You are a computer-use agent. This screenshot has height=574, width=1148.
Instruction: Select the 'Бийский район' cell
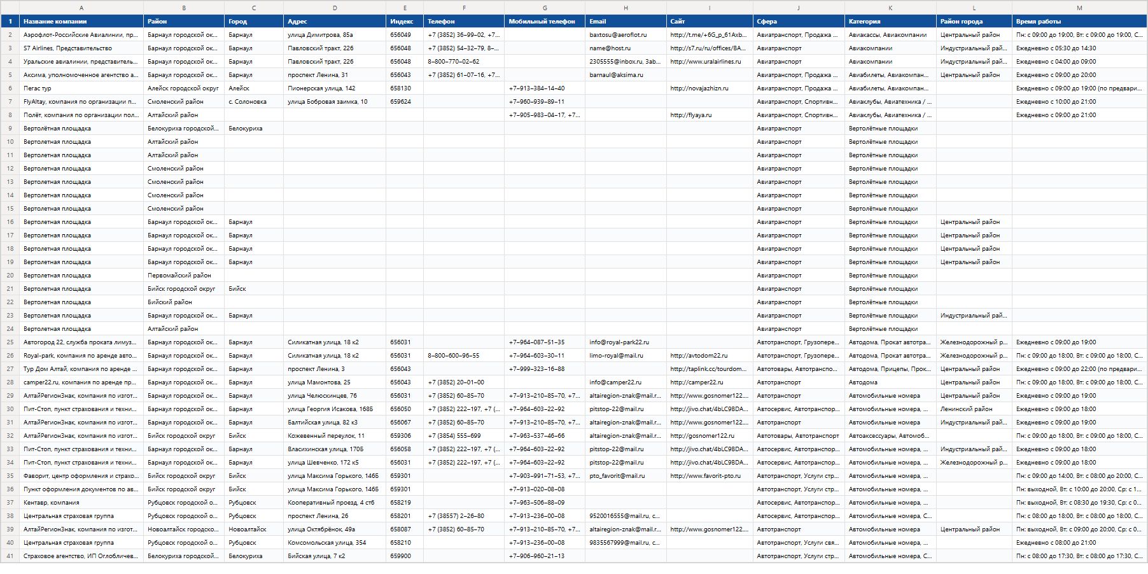tap(184, 302)
